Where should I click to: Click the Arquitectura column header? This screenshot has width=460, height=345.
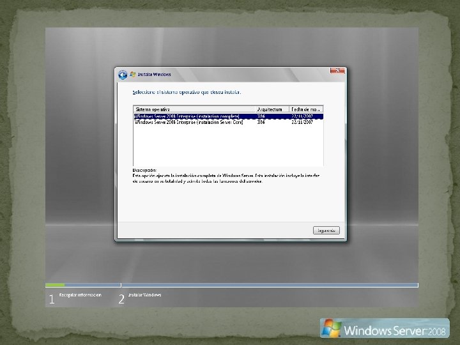tap(272, 109)
